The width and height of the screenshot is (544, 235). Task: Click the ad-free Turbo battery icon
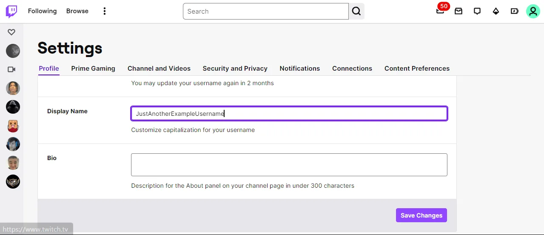(x=515, y=11)
